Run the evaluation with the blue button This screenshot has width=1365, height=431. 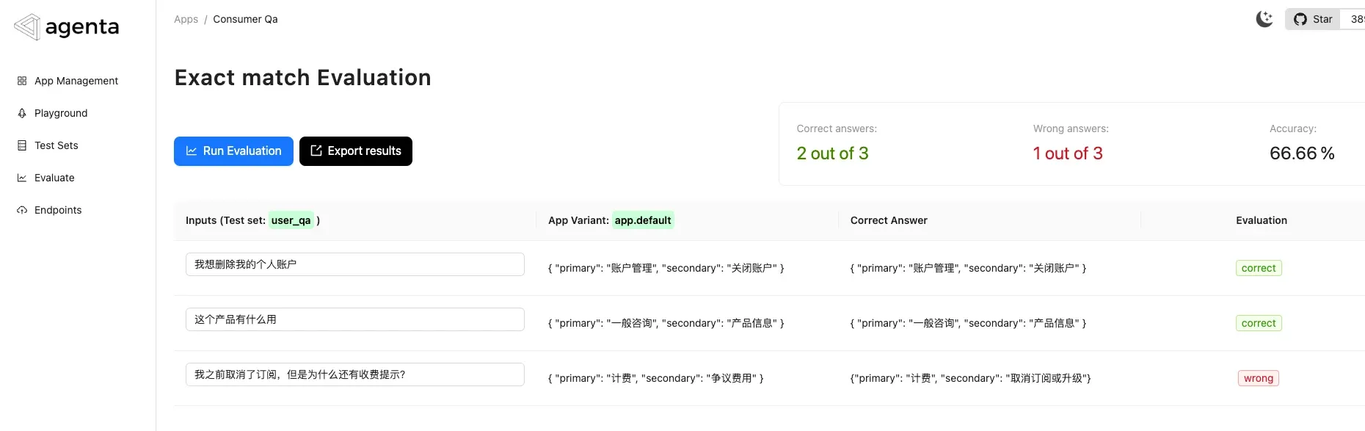[x=233, y=151]
